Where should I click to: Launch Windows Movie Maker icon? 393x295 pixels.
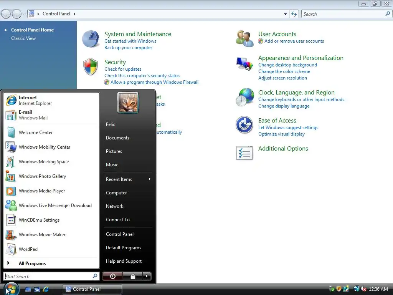pos(11,235)
